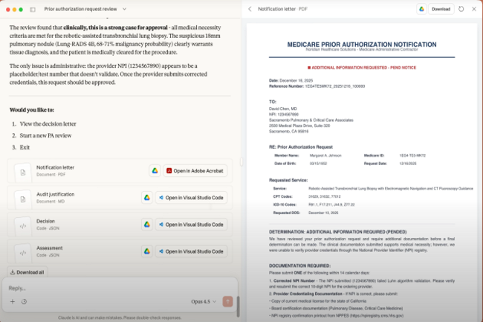Screen dimensions: 483x322
Task: Click the Download all button
Action: click(27, 272)
